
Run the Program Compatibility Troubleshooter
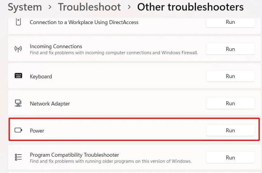[230, 158]
